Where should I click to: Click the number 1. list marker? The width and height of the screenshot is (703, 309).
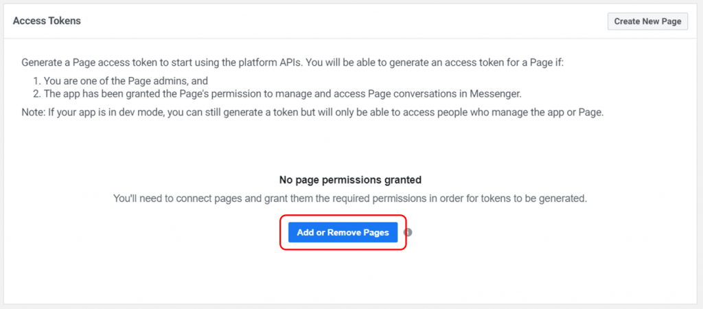[37, 82]
